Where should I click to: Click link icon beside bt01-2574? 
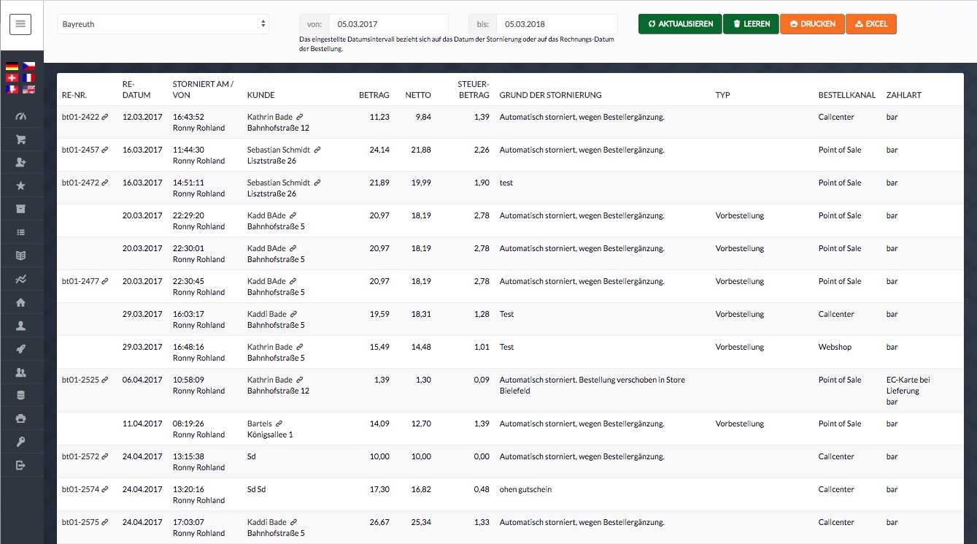tap(105, 489)
